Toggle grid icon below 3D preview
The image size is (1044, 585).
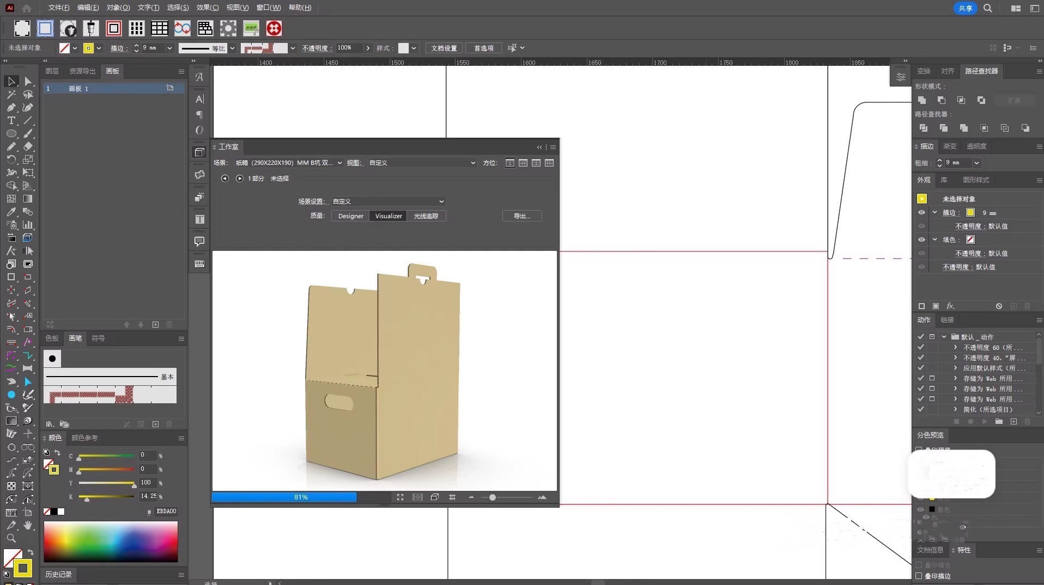tap(452, 497)
